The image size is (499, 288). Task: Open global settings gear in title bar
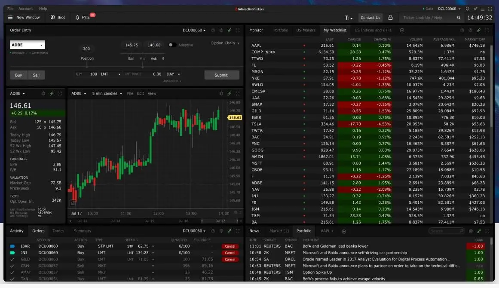[468, 9]
